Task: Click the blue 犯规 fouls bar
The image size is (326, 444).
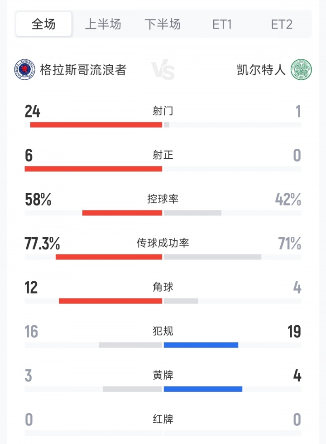Action: [x=201, y=345]
